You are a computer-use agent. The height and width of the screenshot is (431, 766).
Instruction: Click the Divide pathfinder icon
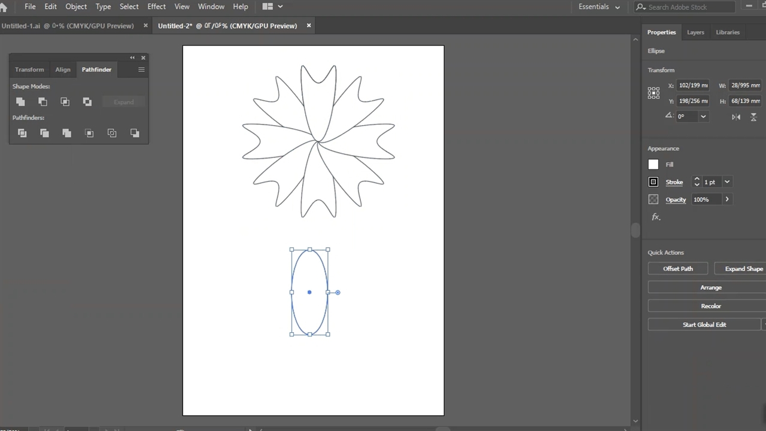tap(22, 133)
